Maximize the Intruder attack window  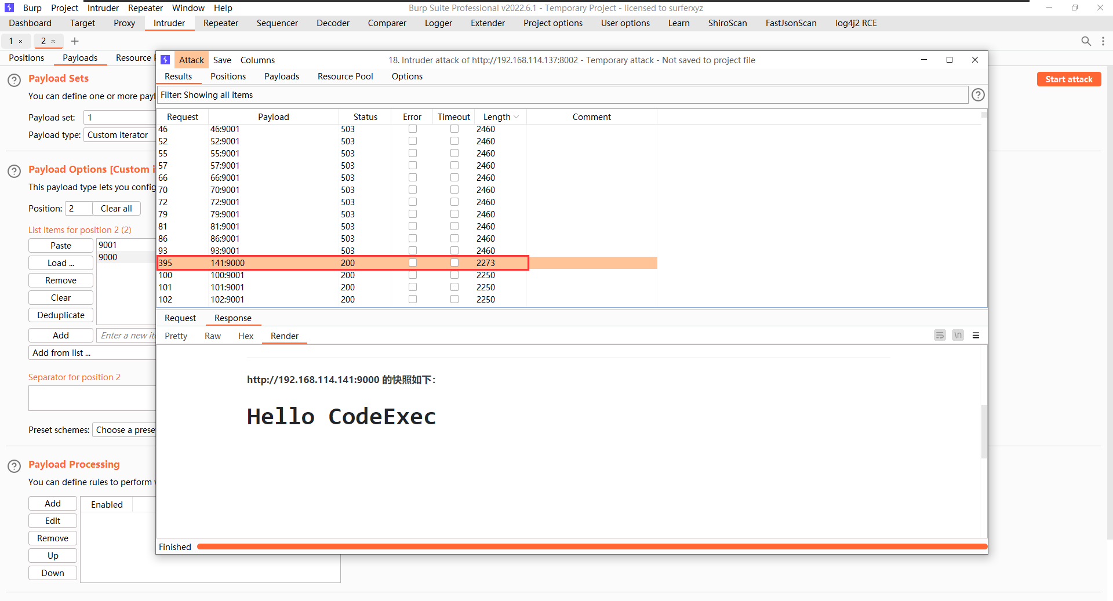[x=950, y=60]
